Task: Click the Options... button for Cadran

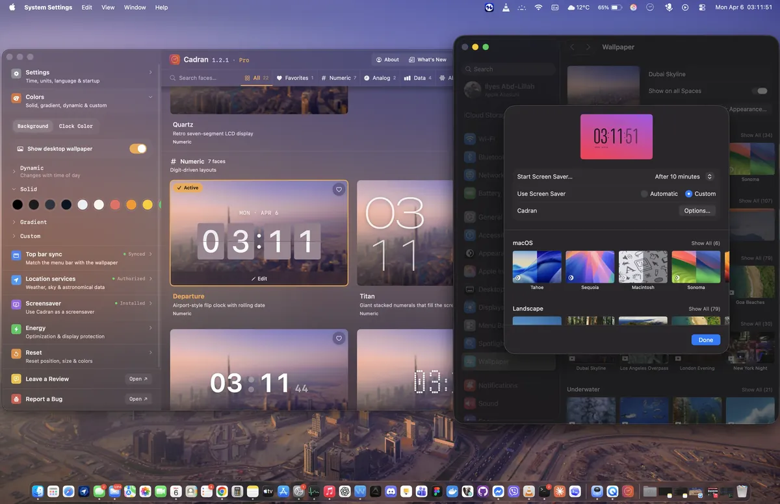Action: coord(697,210)
